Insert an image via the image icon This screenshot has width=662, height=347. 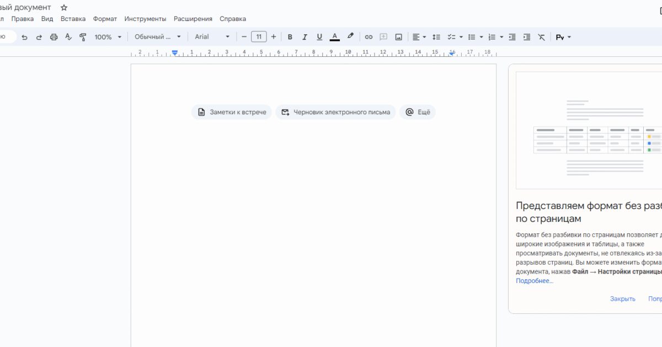tap(398, 36)
